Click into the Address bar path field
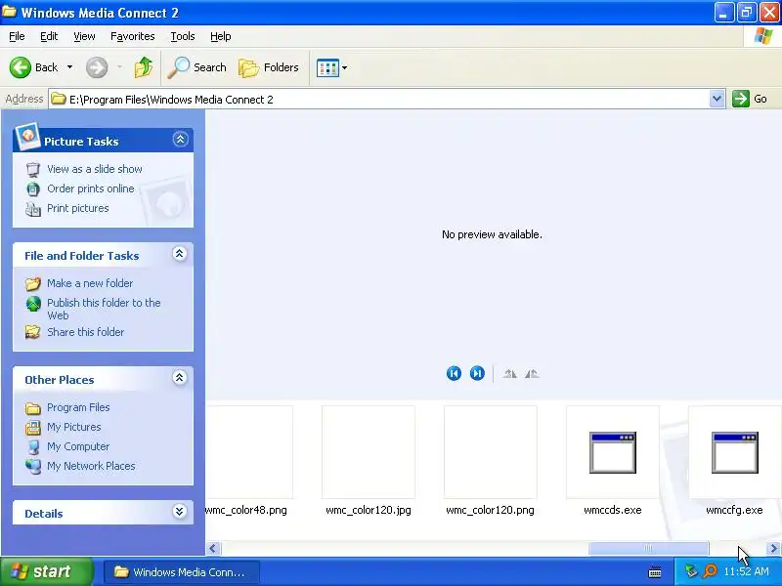Image resolution: width=782 pixels, height=586 pixels. [379, 100]
